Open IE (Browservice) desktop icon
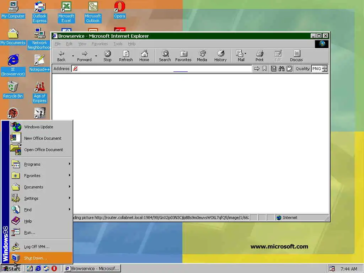364x273 pixels. [13, 65]
